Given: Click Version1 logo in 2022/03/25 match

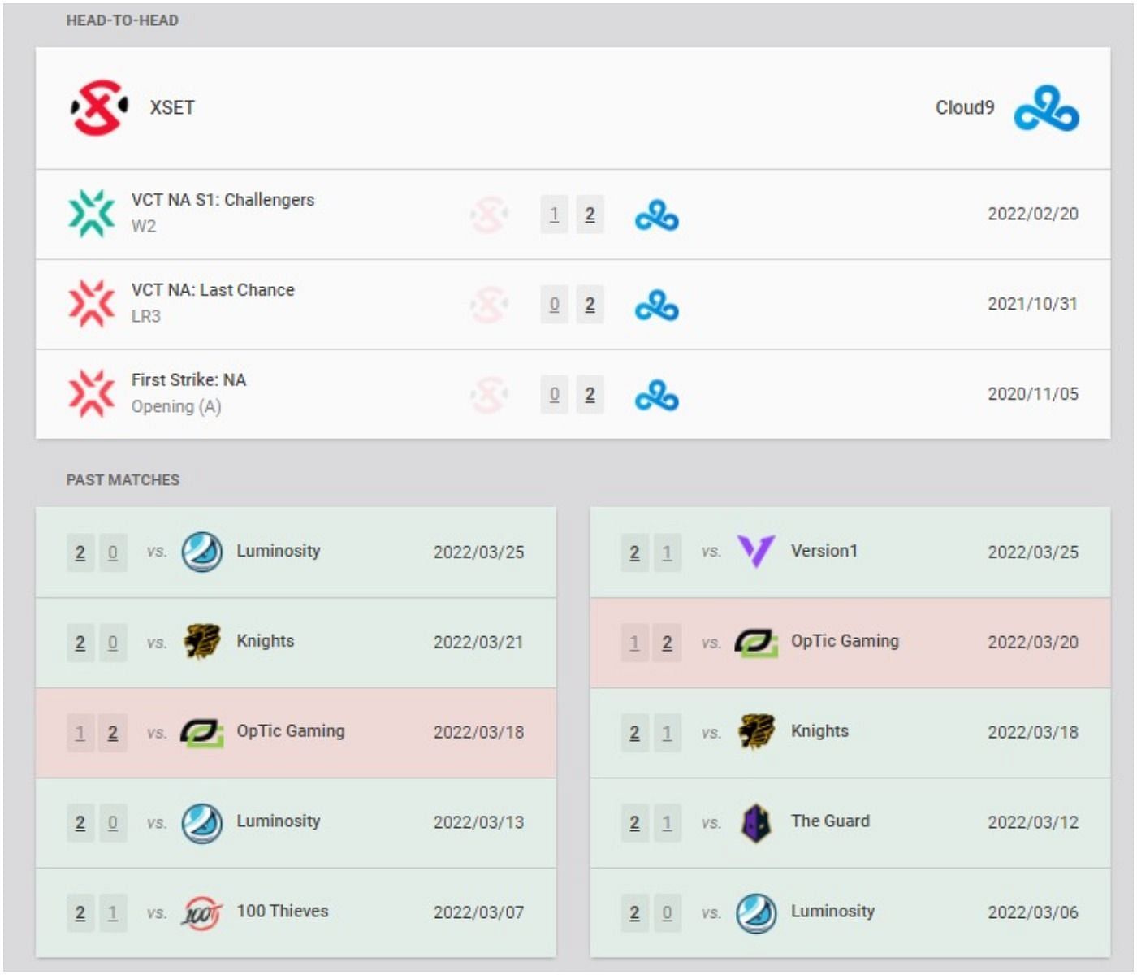Looking at the screenshot, I should [x=756, y=552].
